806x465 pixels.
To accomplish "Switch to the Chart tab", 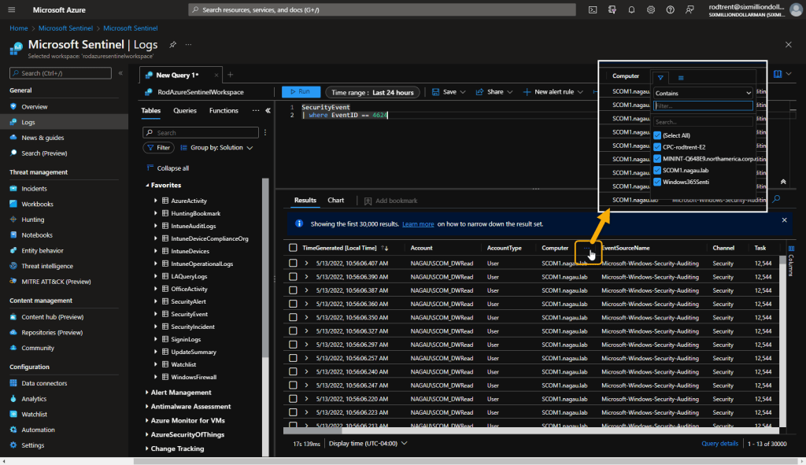I will tap(335, 201).
